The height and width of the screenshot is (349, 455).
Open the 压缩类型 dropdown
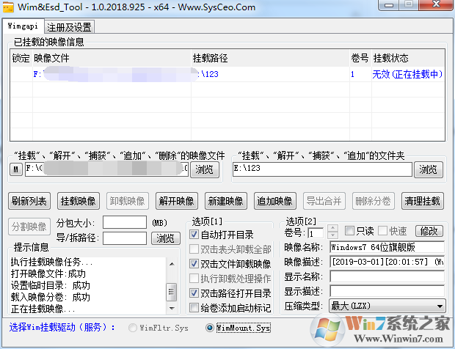pyautogui.click(x=387, y=306)
